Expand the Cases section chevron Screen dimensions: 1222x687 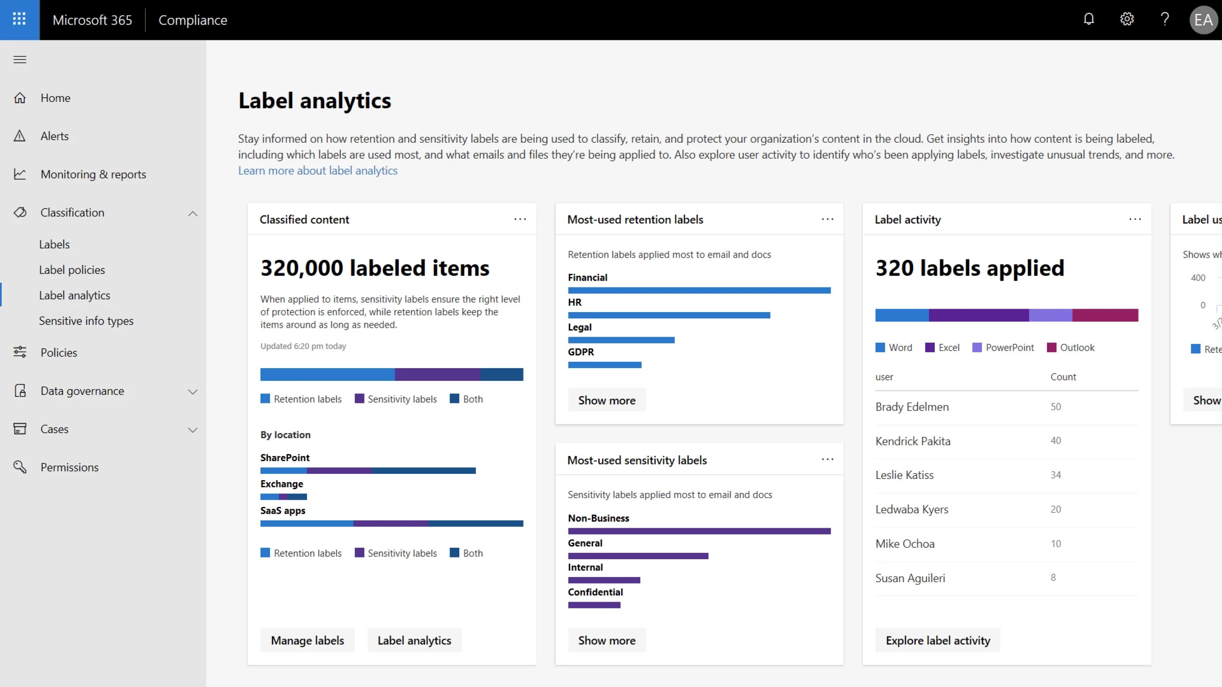point(192,430)
